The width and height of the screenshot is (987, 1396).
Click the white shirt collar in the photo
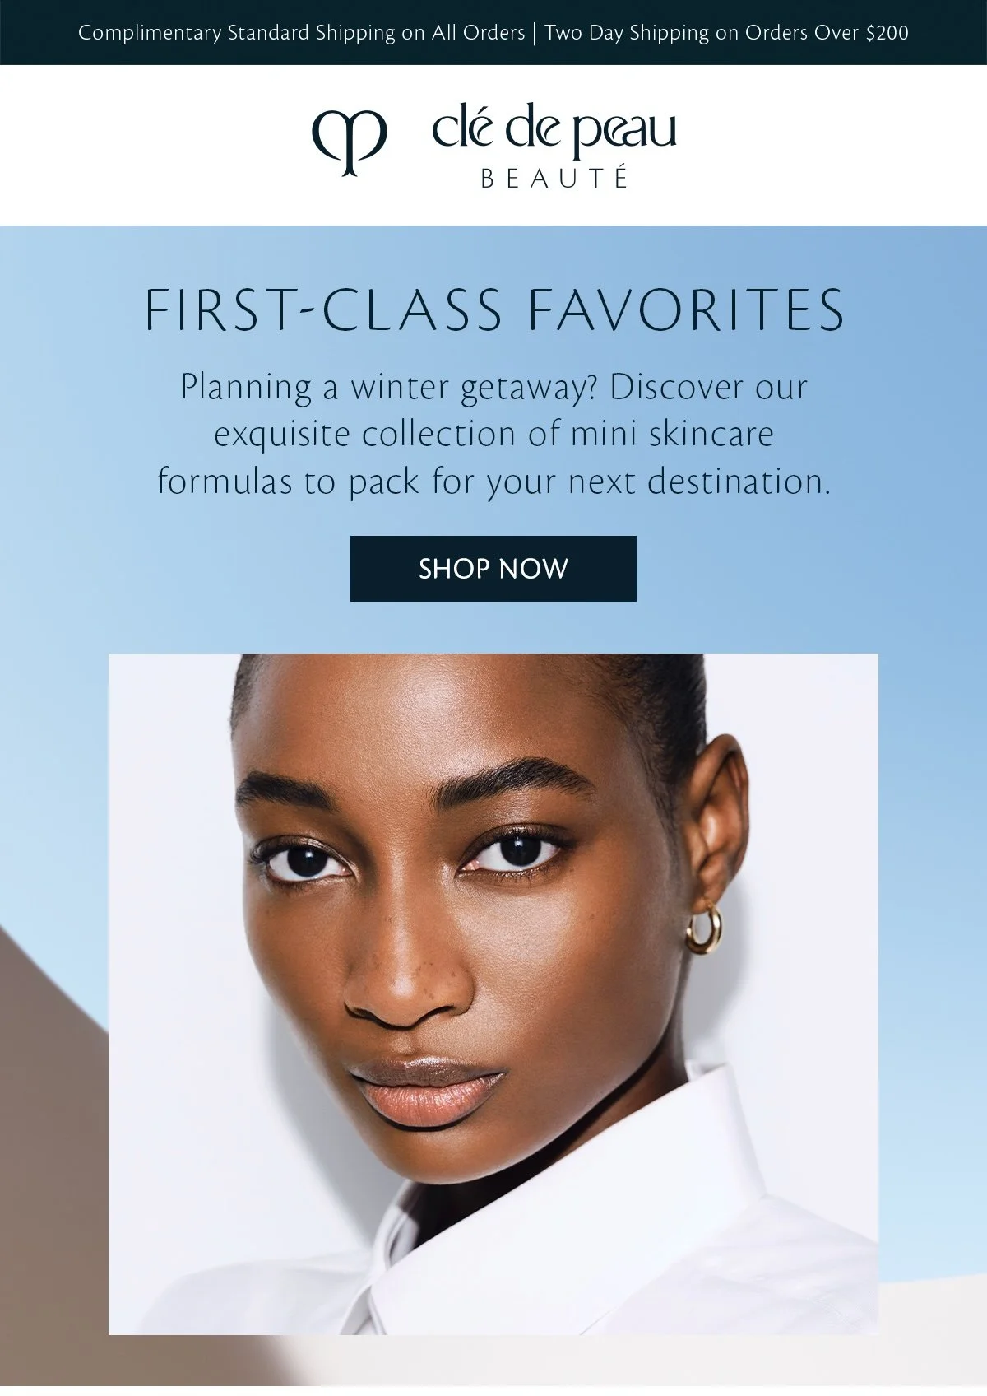(576, 1218)
